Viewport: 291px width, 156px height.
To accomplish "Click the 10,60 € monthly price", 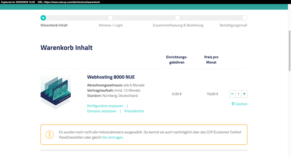I will click(213, 94).
